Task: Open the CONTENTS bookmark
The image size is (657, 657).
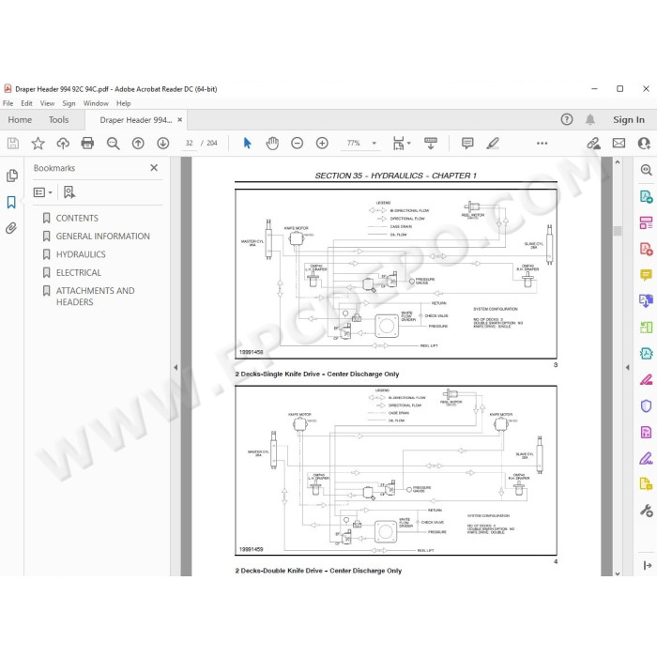Action: click(x=77, y=219)
